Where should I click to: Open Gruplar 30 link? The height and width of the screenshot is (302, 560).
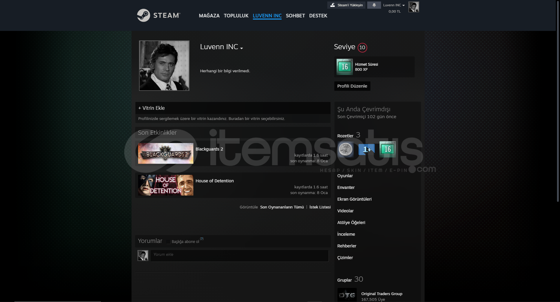pyautogui.click(x=350, y=280)
